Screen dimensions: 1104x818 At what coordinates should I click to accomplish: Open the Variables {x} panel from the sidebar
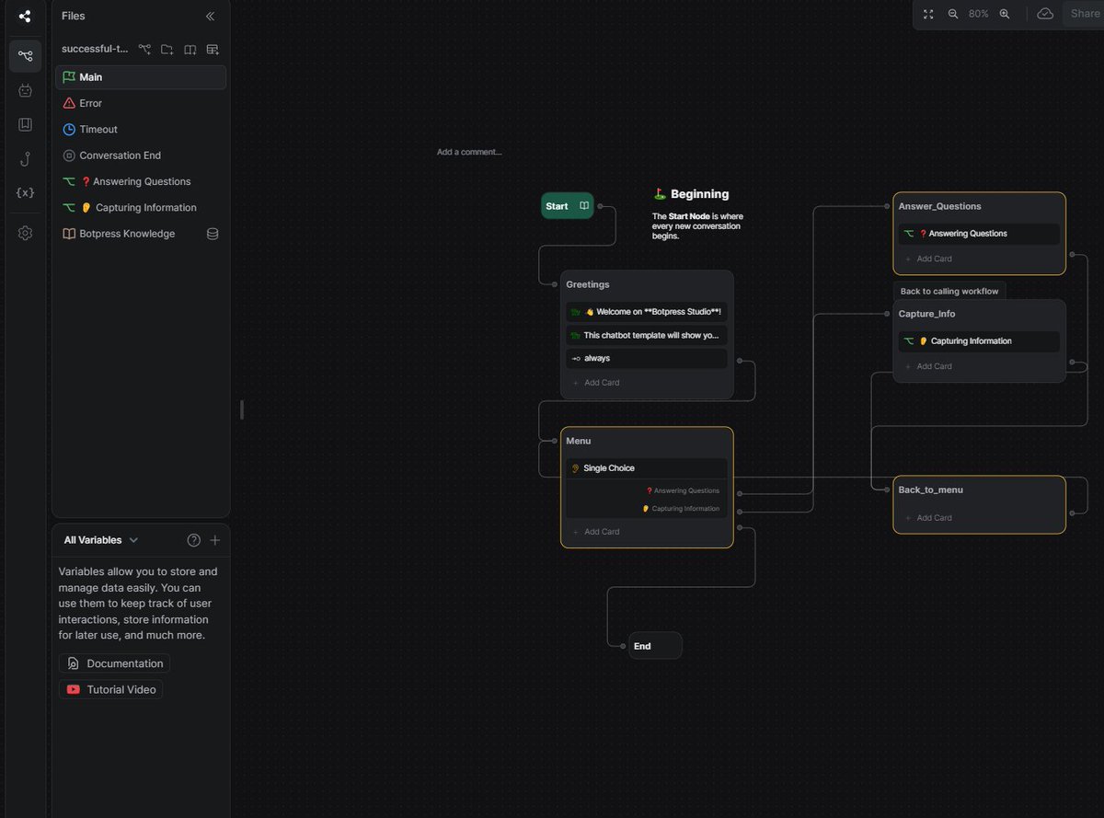coord(25,192)
